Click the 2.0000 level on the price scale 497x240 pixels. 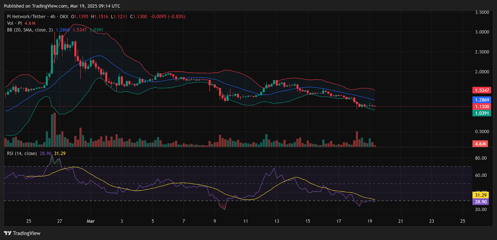point(482,72)
